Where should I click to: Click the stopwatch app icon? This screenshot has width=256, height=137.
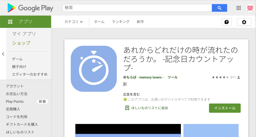[x=94, y=69]
